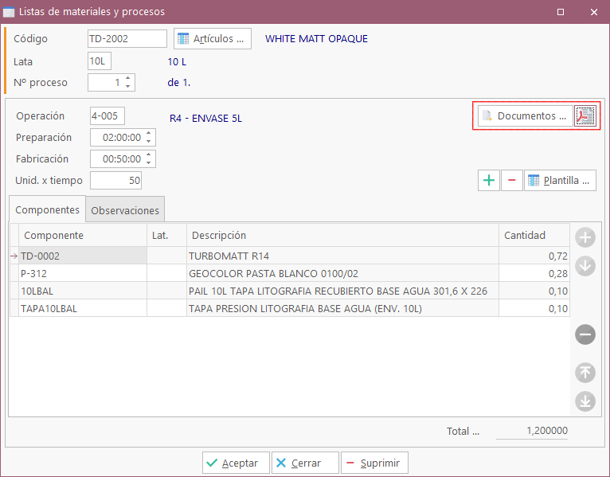The image size is (610, 477).
Task: Close the Listas de materiales window
Action: 593,12
